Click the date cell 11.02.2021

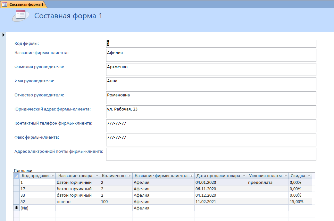click(x=221, y=201)
